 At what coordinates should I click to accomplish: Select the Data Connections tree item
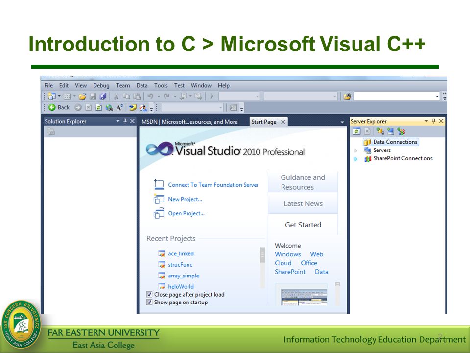391,142
